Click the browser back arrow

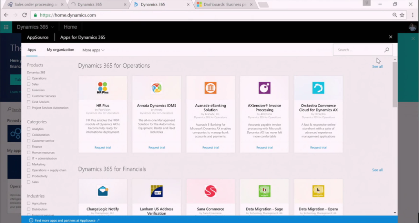click(x=6, y=15)
